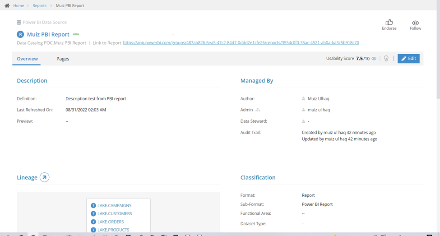This screenshot has height=236, width=440.
Task: Click the Admin hierarchy icon
Action: click(x=258, y=110)
